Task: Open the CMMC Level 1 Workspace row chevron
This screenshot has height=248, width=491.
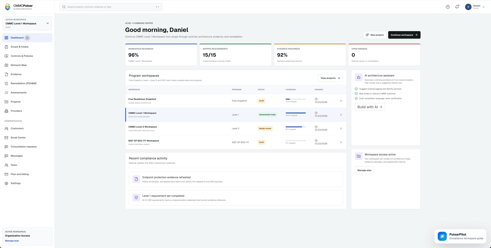Action: tap(341, 115)
